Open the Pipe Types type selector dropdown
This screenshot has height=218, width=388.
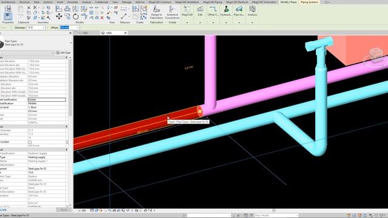click(x=71, y=43)
